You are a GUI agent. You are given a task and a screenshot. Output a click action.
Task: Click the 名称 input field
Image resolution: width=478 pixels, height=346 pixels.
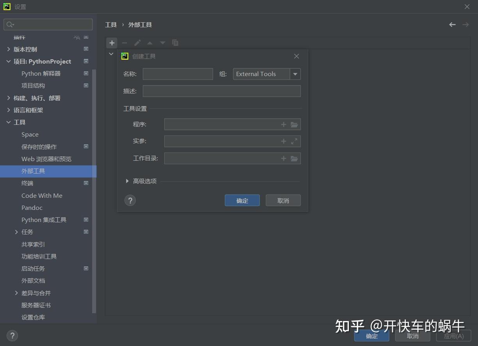tap(178, 74)
